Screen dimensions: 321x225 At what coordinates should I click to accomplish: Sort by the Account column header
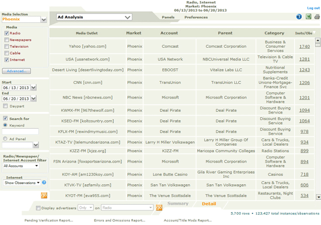pyautogui.click(x=169, y=33)
